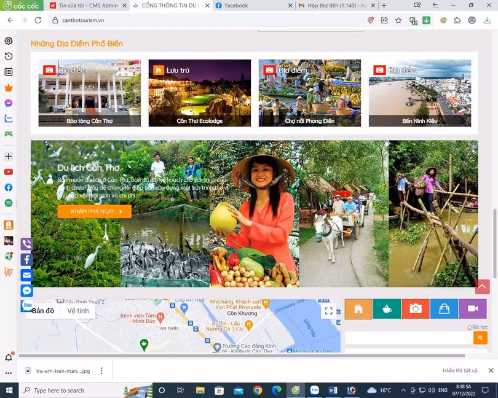
Task: Open the Viber contact icon
Action: click(26, 243)
